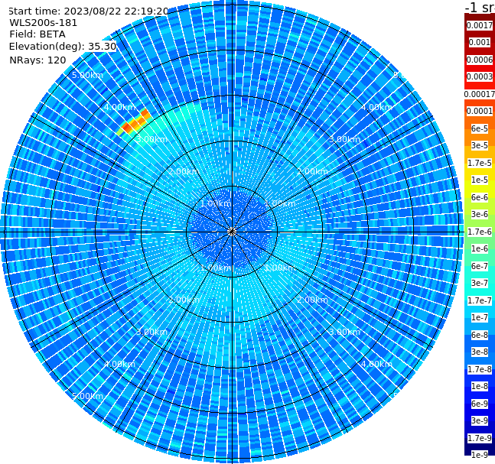This screenshot has height=464, width=495.
Task: Select the 6e-5 colorbar label
Action: (x=480, y=128)
